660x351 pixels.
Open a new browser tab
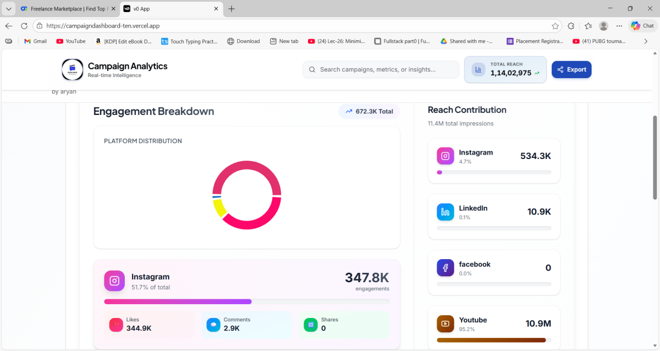[232, 9]
